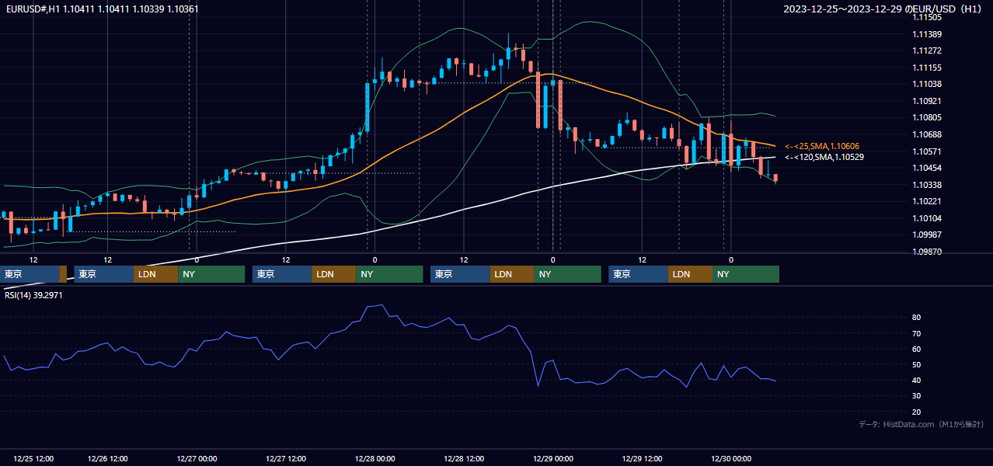This screenshot has height=466, width=993.
Task: Click the rightmost NY session block
Action: (x=746, y=274)
